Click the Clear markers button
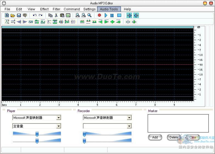The height and width of the screenshot is (154, 215). click(193, 137)
